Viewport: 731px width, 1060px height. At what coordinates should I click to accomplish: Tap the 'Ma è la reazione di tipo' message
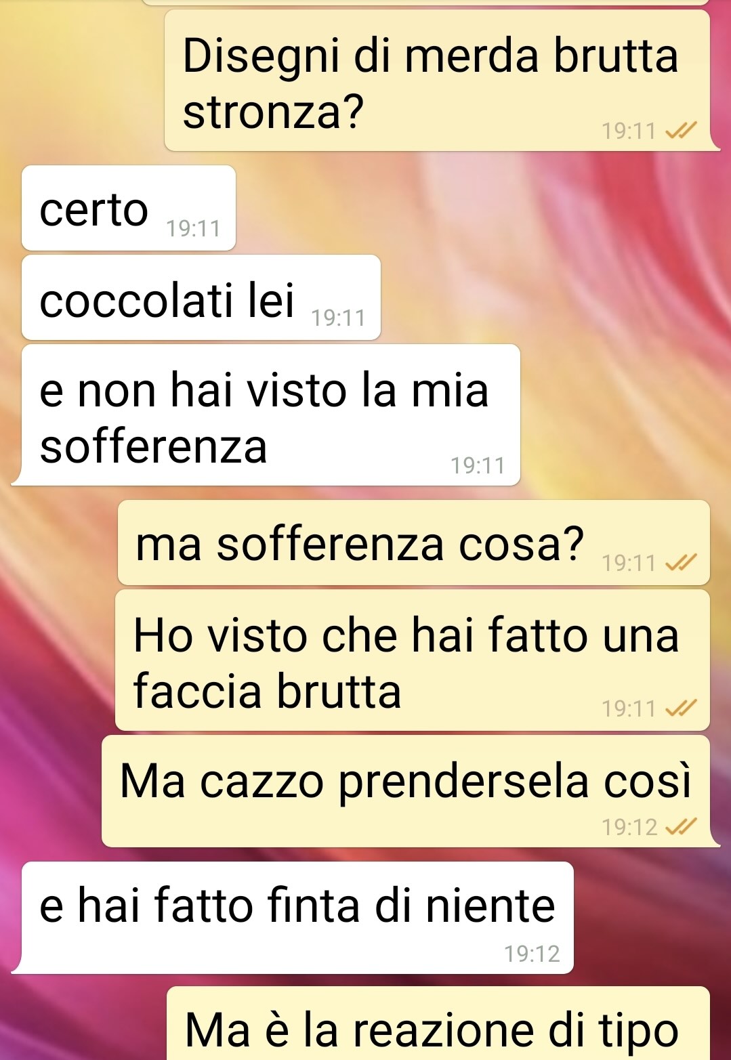point(438,1023)
